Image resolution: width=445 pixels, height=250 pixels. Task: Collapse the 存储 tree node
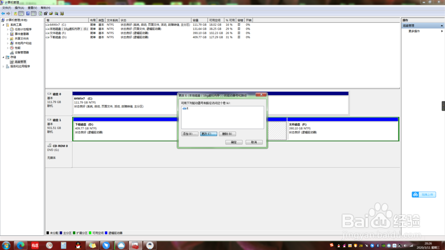tap(4, 57)
